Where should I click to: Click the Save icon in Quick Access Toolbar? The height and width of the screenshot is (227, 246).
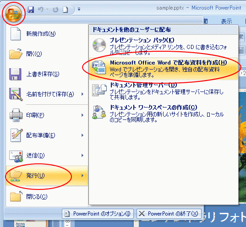pyautogui.click(x=31, y=10)
